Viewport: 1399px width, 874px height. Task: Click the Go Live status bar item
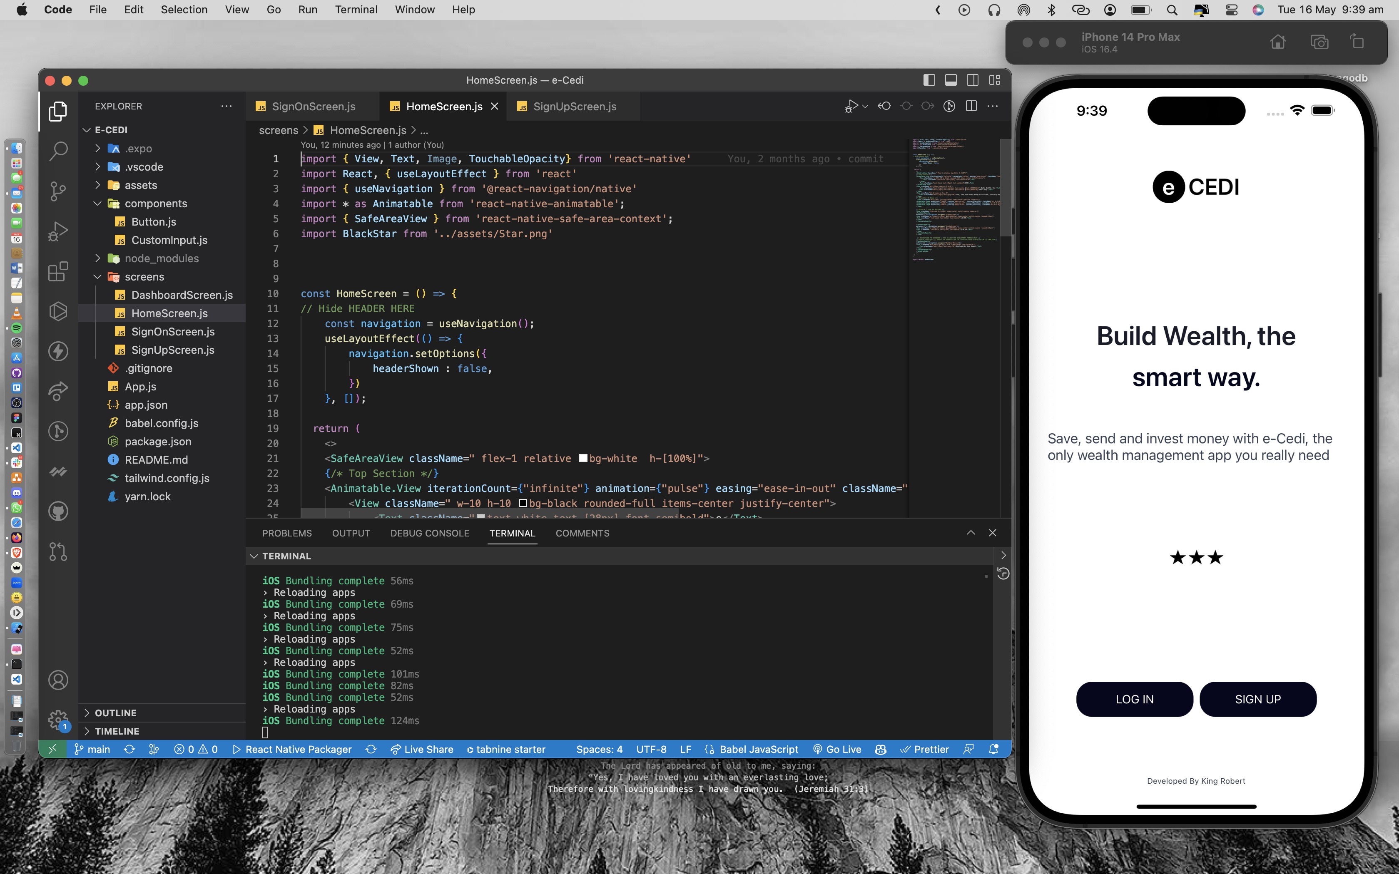(837, 749)
